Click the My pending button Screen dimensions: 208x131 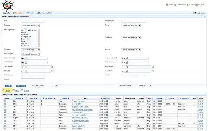(x=21, y=86)
